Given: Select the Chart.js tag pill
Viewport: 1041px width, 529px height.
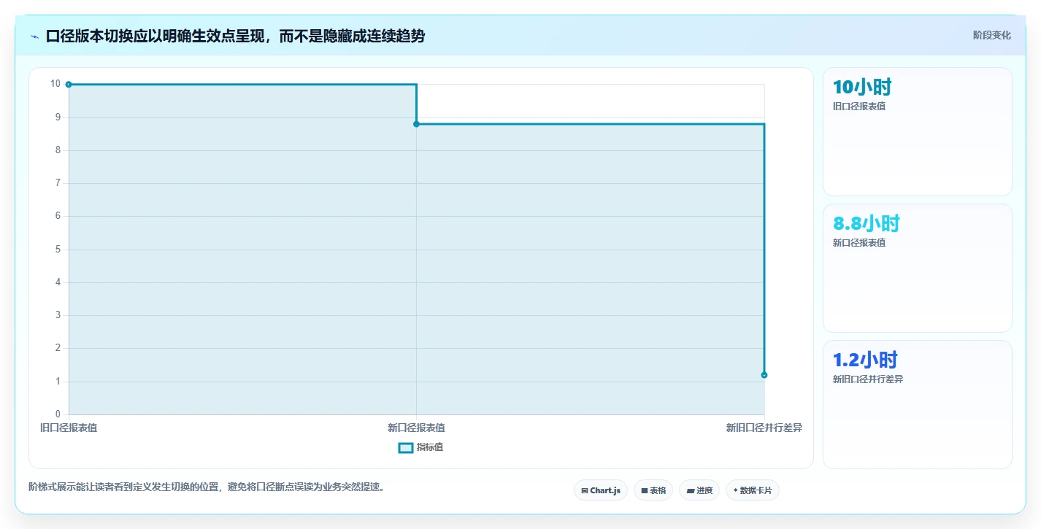Looking at the screenshot, I should [x=601, y=490].
